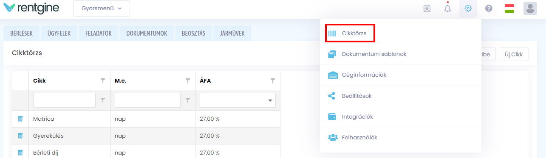Delete the Matrica row with trash icon
Viewport: 546px width, 158px height.
pos(20,119)
